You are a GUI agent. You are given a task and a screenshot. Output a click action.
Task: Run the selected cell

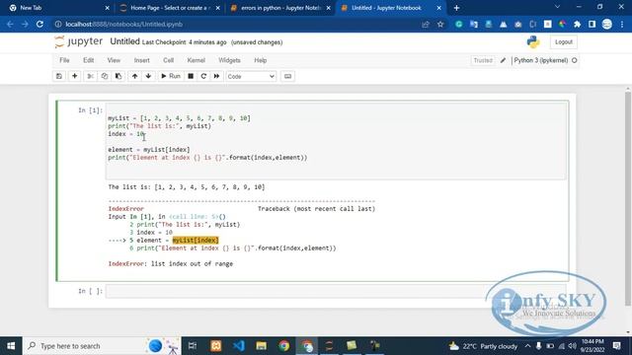171,76
